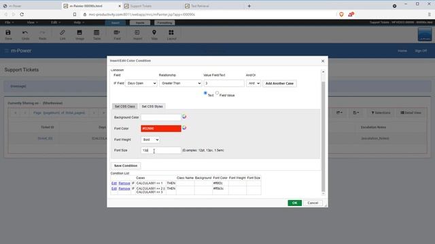Open the Help menu
Screen dimensions: 435x244
[79, 22]
